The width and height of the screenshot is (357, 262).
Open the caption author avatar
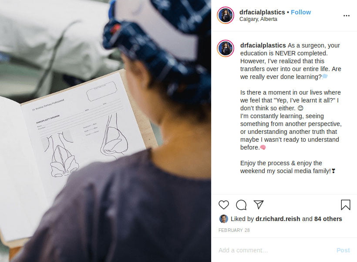(226, 48)
